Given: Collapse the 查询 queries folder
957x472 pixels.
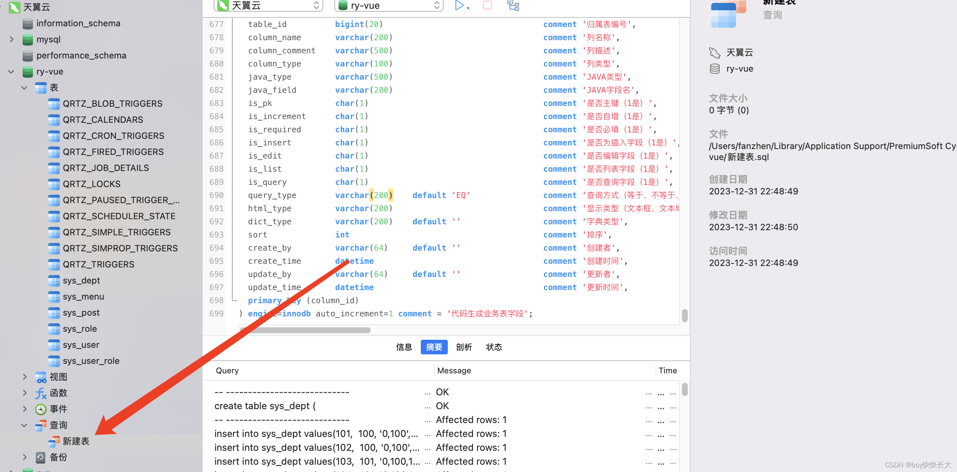Looking at the screenshot, I should click(x=24, y=425).
